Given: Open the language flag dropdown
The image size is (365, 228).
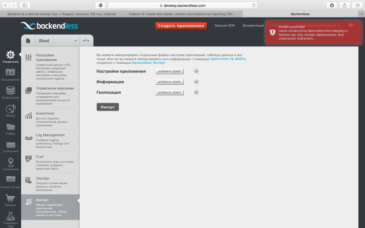Looking at the screenshot, I should [x=352, y=25].
